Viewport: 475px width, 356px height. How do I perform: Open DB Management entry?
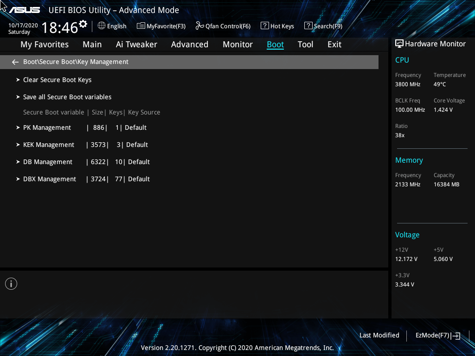pos(48,162)
